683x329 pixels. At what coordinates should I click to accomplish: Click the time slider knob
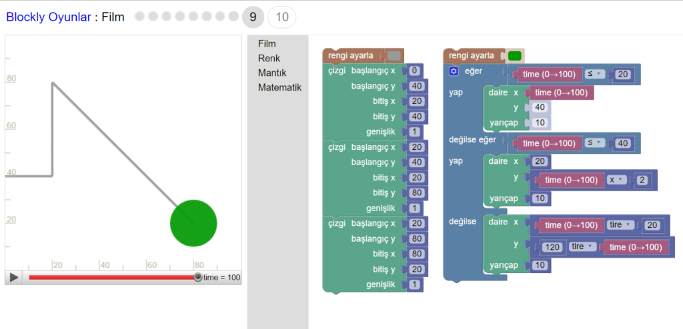[197, 277]
